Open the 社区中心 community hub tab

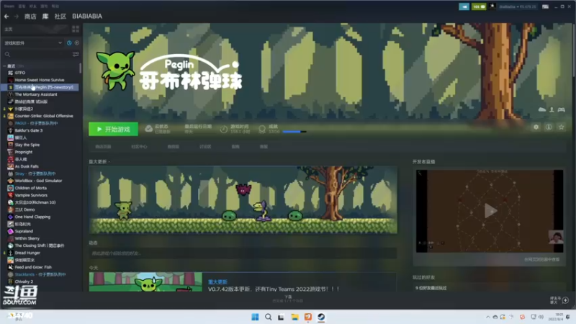tap(139, 147)
